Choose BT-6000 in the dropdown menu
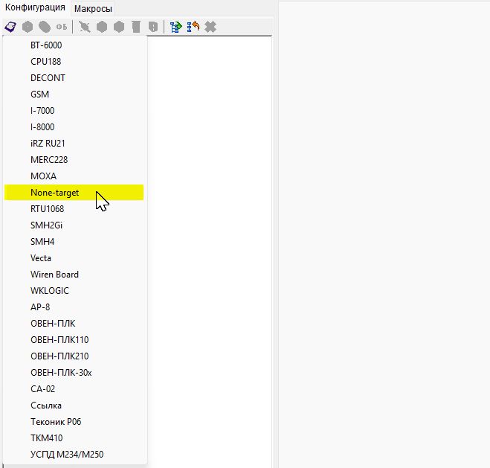Screen dimensions: 490x468 (x=46, y=45)
